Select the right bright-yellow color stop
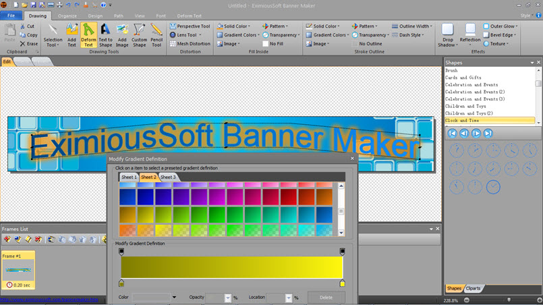This screenshot has width=543, height=305. tap(342, 283)
